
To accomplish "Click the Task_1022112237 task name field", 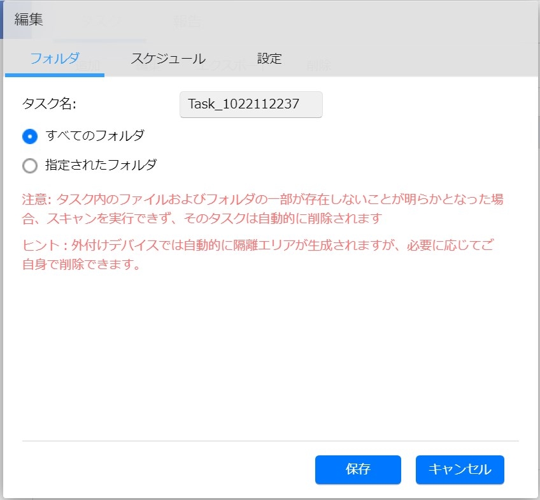I will tap(251, 105).
